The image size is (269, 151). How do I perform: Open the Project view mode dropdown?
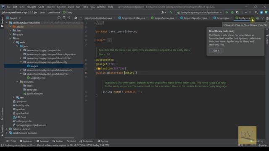point(13,18)
